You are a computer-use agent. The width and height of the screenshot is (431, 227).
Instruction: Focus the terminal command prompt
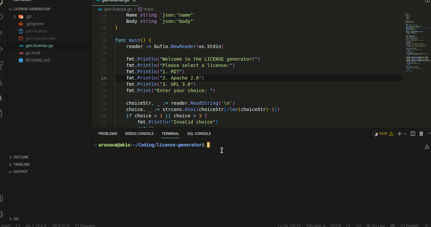point(209,145)
